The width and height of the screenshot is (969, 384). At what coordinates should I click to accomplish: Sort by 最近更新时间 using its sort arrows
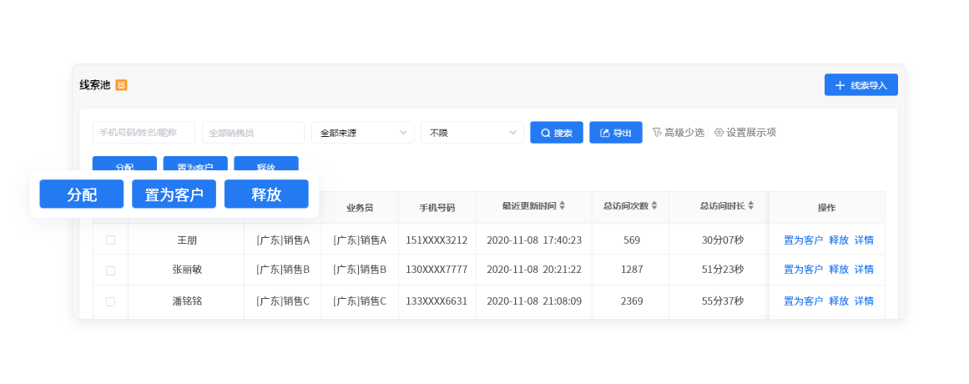point(562,206)
